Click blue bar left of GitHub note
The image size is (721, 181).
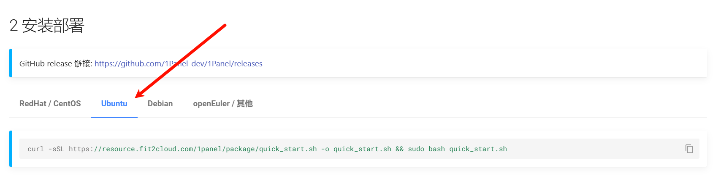tap(11, 63)
